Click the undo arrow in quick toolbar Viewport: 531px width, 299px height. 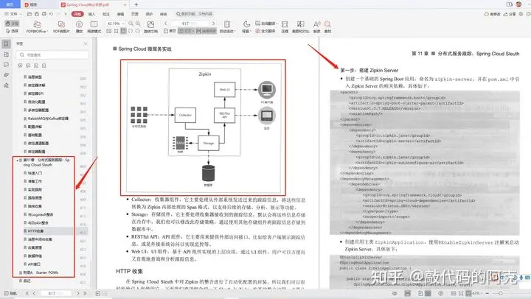tap(51, 14)
